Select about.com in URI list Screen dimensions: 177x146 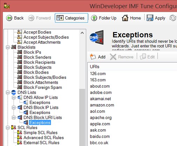coord(100,86)
